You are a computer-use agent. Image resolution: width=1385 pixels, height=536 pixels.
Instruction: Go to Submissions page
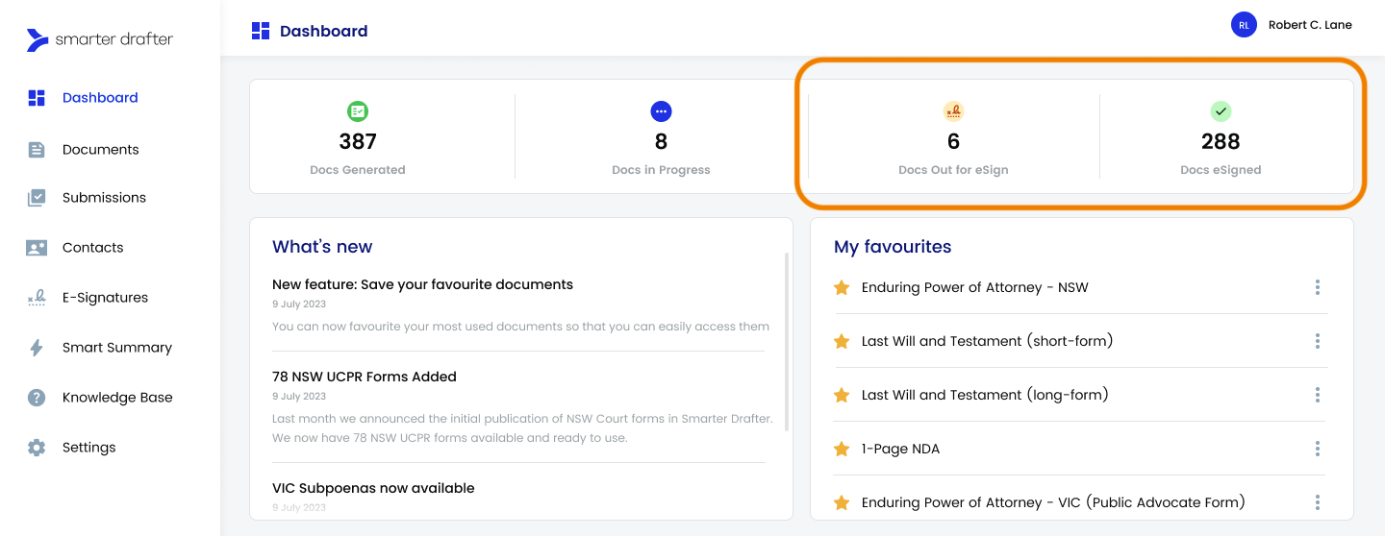pyautogui.click(x=104, y=198)
